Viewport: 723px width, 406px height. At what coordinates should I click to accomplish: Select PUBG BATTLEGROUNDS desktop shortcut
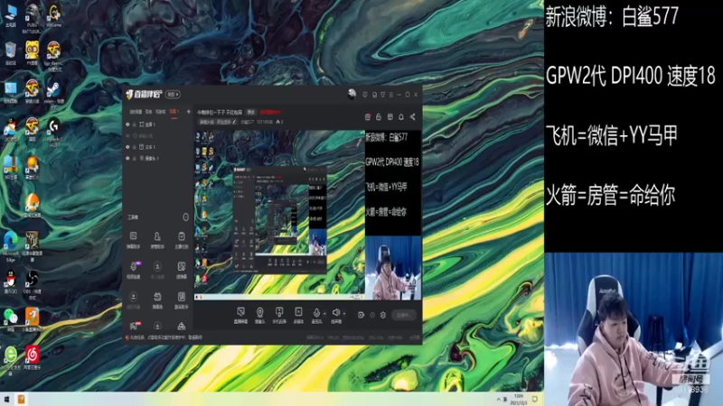(32, 18)
